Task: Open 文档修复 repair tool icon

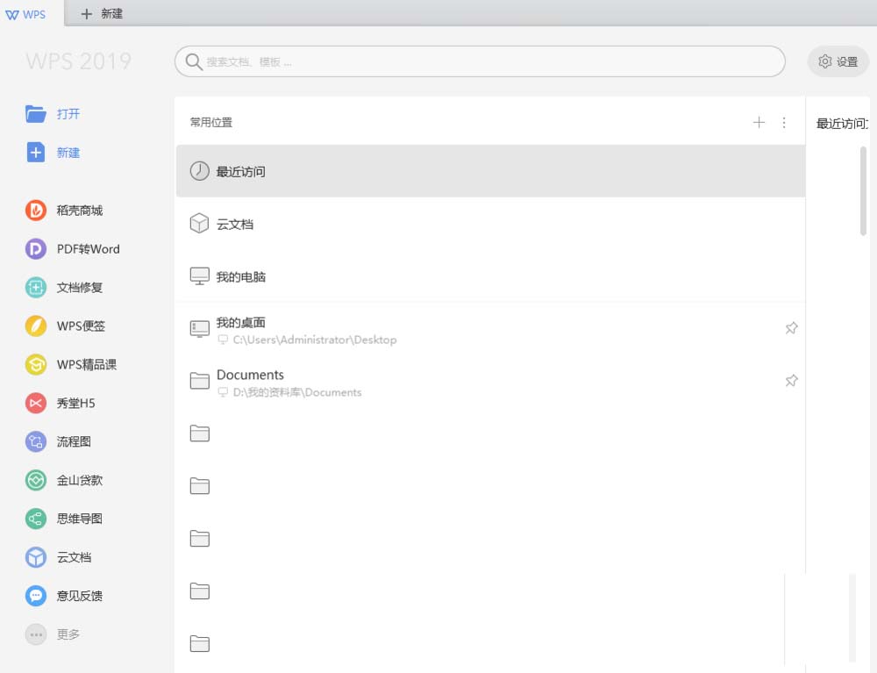Action: [x=36, y=288]
